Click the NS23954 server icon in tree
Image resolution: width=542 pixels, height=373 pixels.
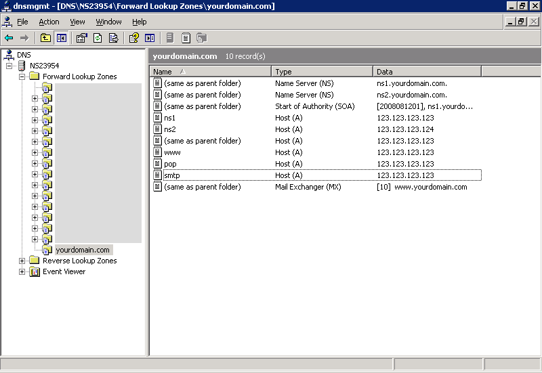pyautogui.click(x=22, y=66)
